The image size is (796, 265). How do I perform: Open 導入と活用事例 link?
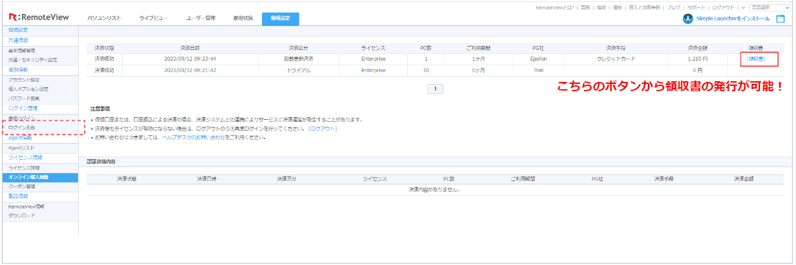(x=645, y=7)
